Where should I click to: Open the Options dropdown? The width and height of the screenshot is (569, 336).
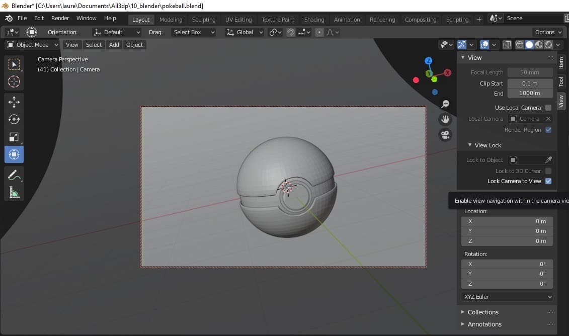coord(548,32)
